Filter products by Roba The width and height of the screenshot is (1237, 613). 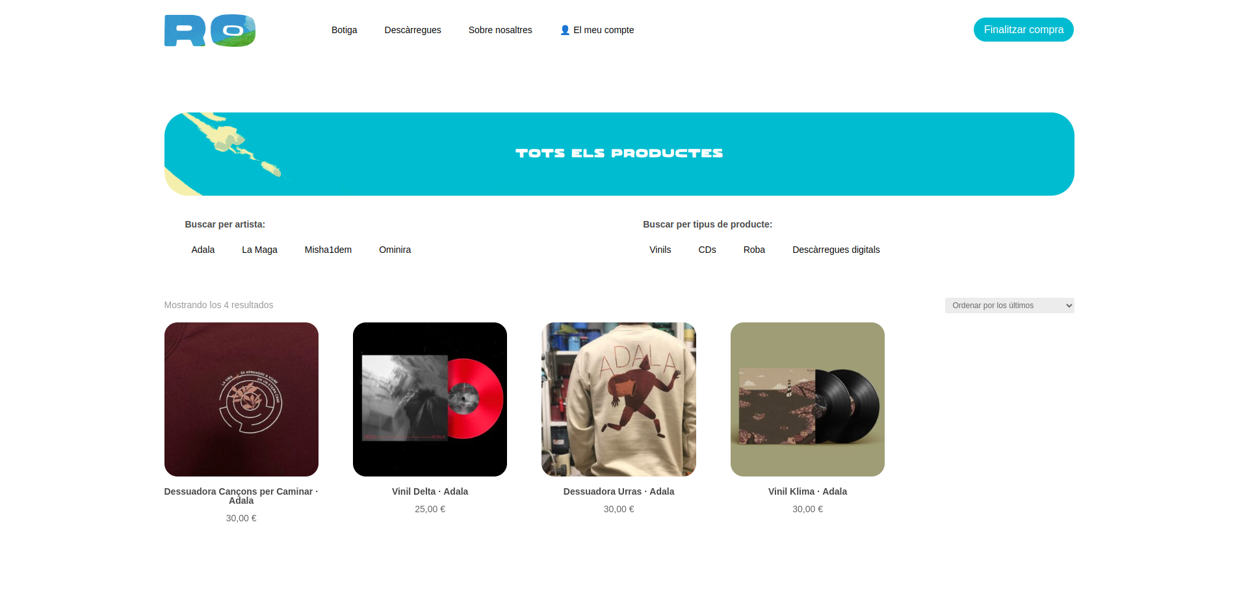(754, 250)
